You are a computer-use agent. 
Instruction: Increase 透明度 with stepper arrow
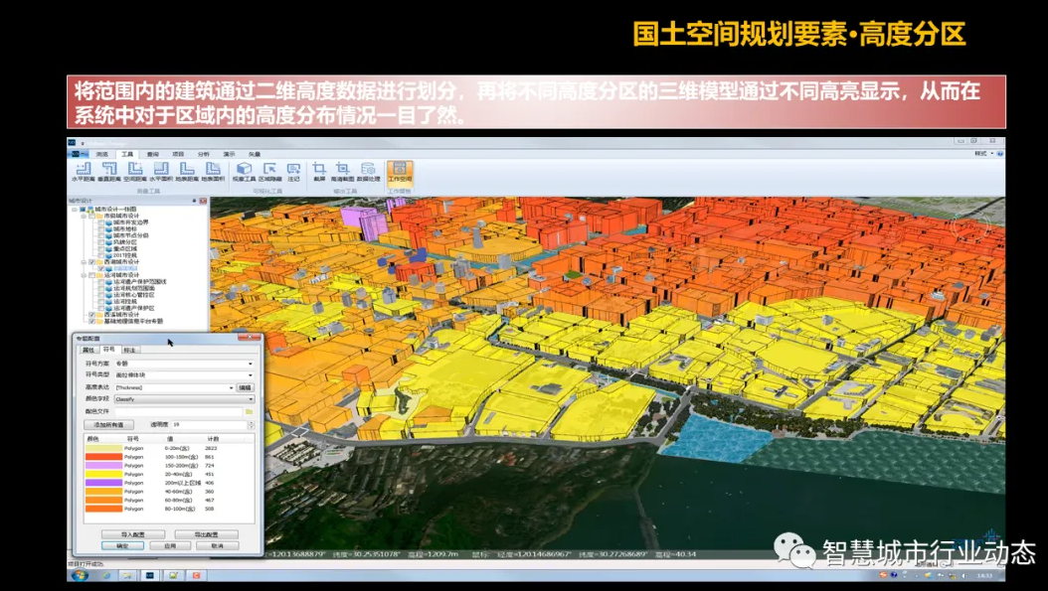(251, 423)
